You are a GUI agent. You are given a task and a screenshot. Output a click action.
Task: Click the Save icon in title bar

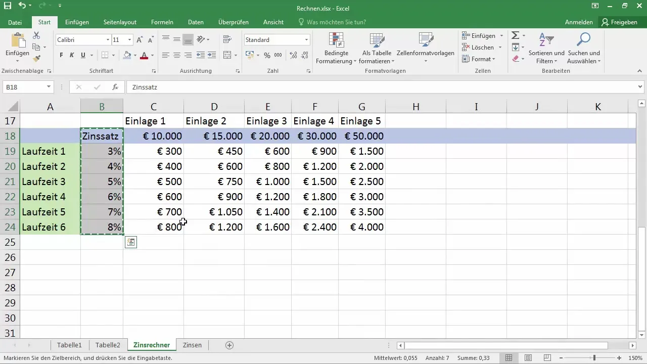7,7
